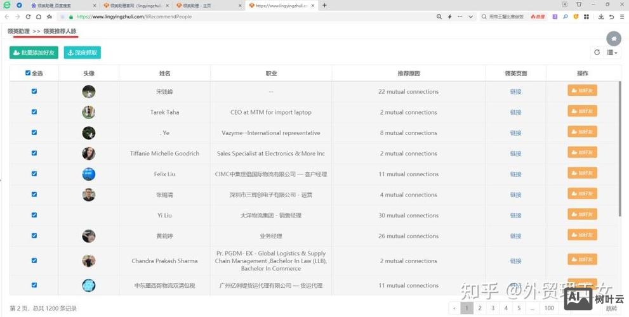Uncheck the checkbox for . Ye row
Viewport: 629px width, 317px height.
[x=34, y=133]
